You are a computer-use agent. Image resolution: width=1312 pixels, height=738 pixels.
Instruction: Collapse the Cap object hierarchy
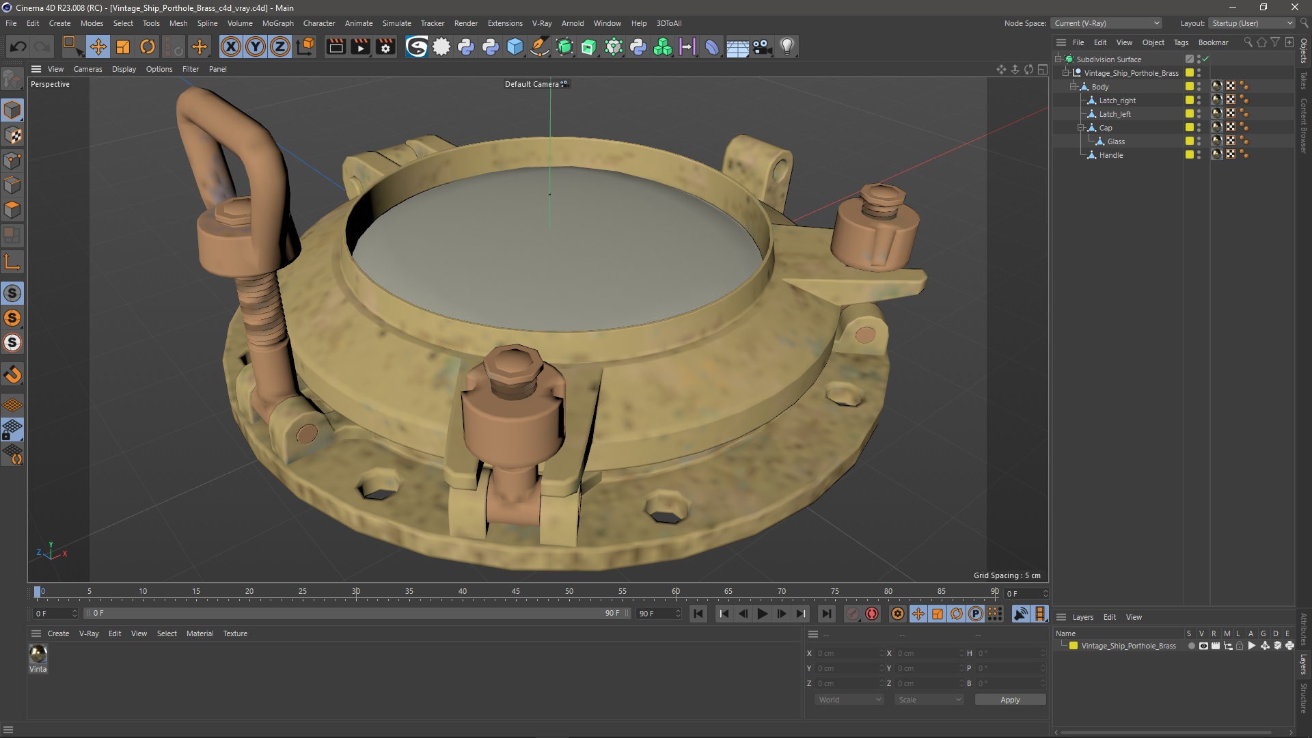tap(1081, 128)
